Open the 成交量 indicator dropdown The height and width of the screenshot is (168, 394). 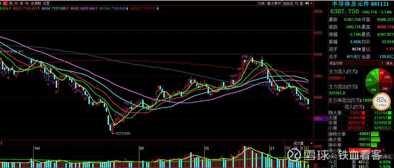[x=311, y=143]
